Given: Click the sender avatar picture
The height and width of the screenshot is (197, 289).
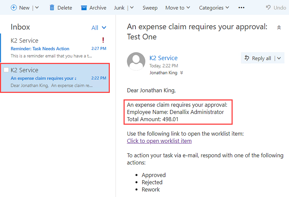Looking at the screenshot, I should (136, 61).
